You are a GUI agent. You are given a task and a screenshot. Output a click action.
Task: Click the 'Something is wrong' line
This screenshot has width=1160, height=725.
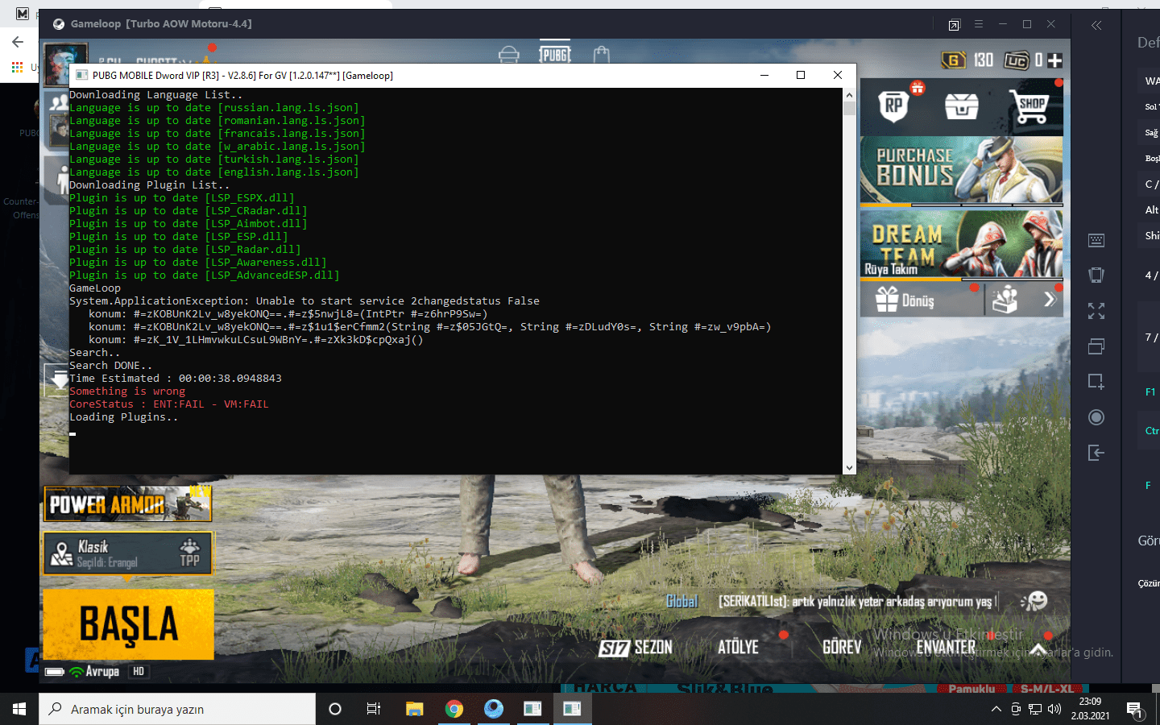coord(127,391)
